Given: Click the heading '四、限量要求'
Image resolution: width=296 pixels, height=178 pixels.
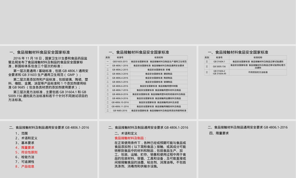Looking at the screenshot, I should coord(219,133).
